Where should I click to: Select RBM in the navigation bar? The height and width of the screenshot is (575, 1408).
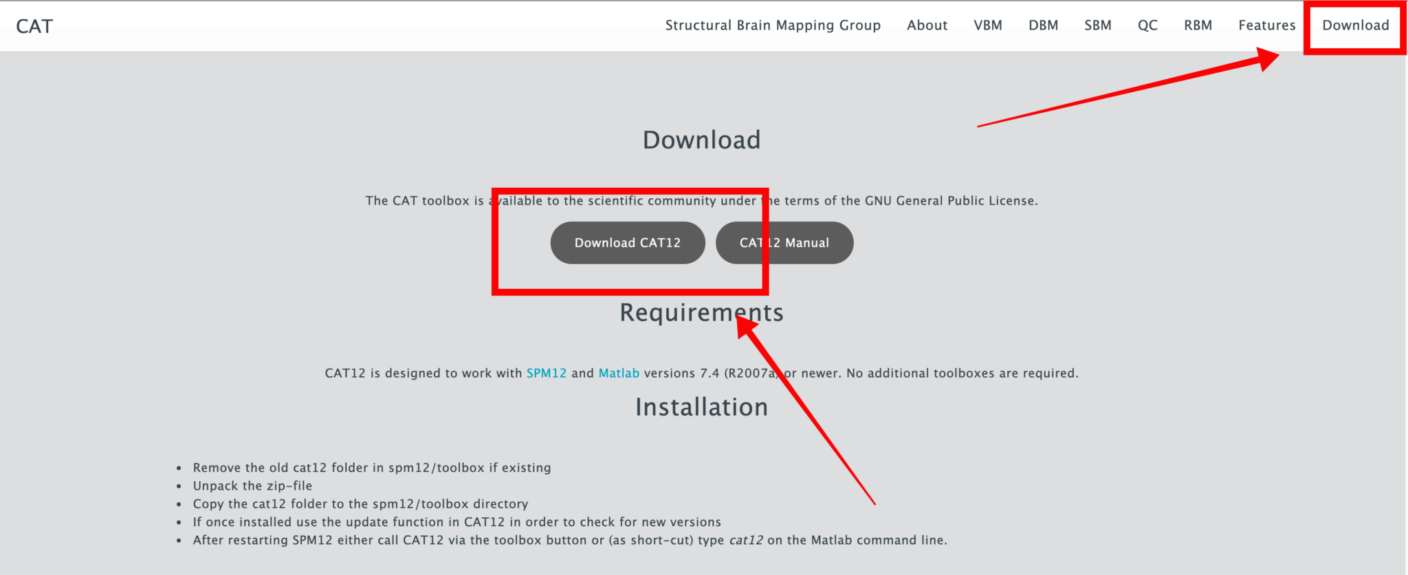point(1198,25)
